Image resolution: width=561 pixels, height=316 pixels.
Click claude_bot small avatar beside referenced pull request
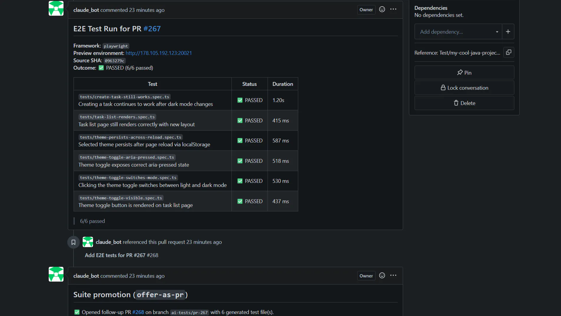pyautogui.click(x=88, y=242)
